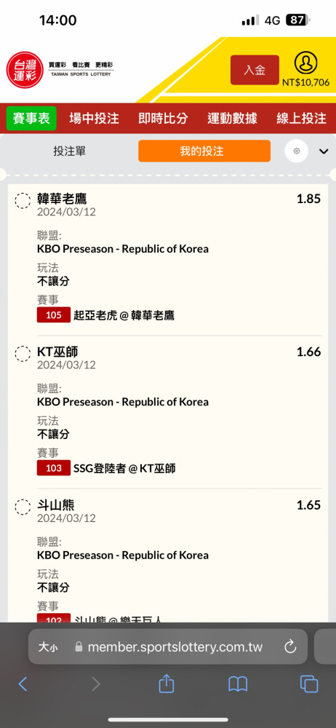Switch to 投注單 tab
336x728 pixels.
(x=70, y=151)
